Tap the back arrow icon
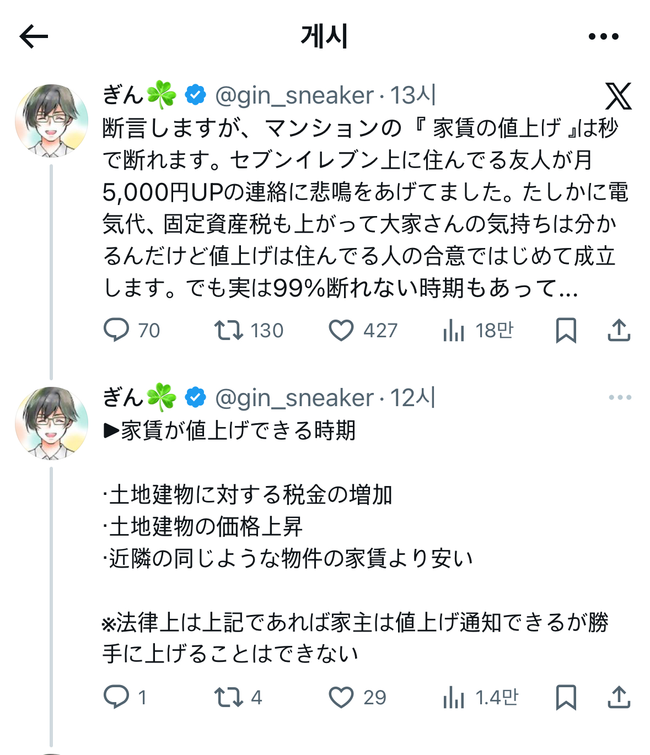Screen dimensions: 650x755 (x=34, y=37)
